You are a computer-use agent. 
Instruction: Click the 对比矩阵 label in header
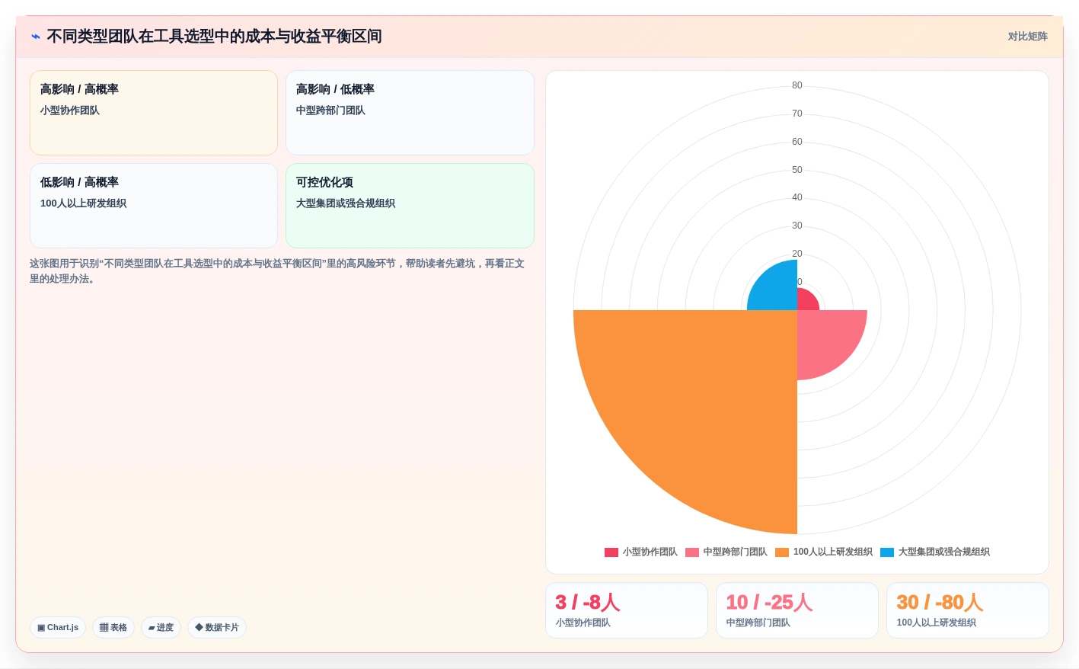(1027, 37)
